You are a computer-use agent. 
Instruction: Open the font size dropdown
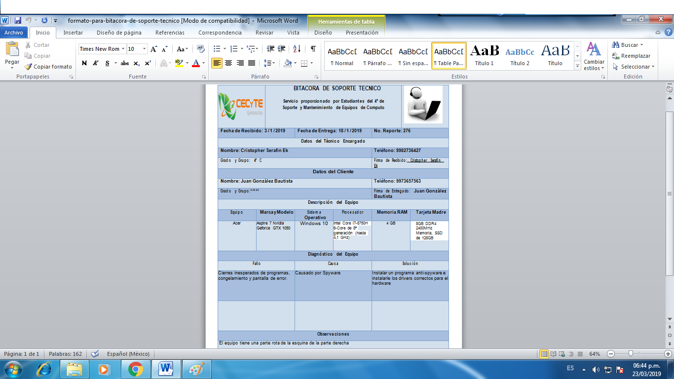click(x=144, y=49)
